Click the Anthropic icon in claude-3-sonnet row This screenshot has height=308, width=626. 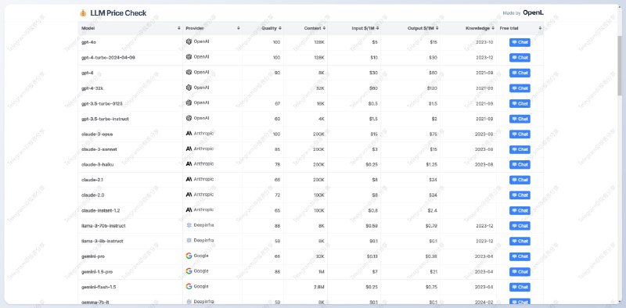(189, 149)
